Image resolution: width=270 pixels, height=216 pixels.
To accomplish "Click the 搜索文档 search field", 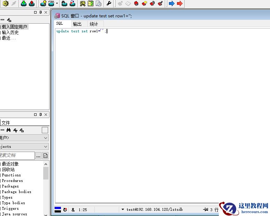I will click(17, 155).
